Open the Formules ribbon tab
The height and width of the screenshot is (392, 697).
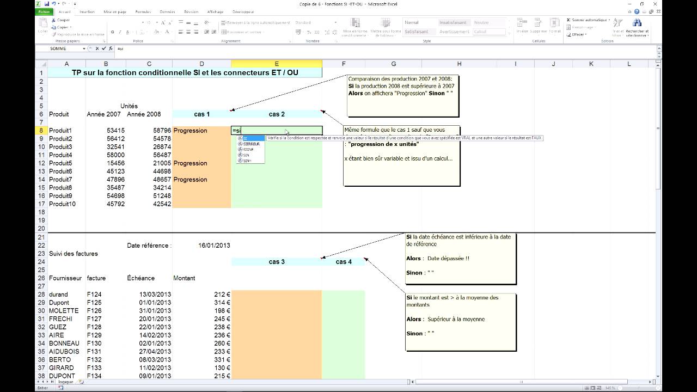pos(143,11)
